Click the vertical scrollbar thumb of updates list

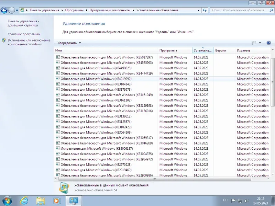pos(273,82)
